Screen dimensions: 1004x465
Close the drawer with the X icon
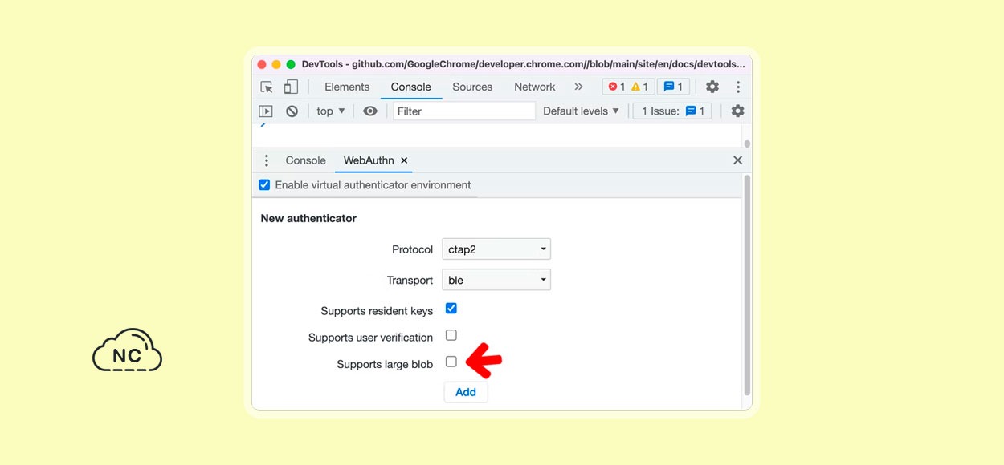coord(737,160)
